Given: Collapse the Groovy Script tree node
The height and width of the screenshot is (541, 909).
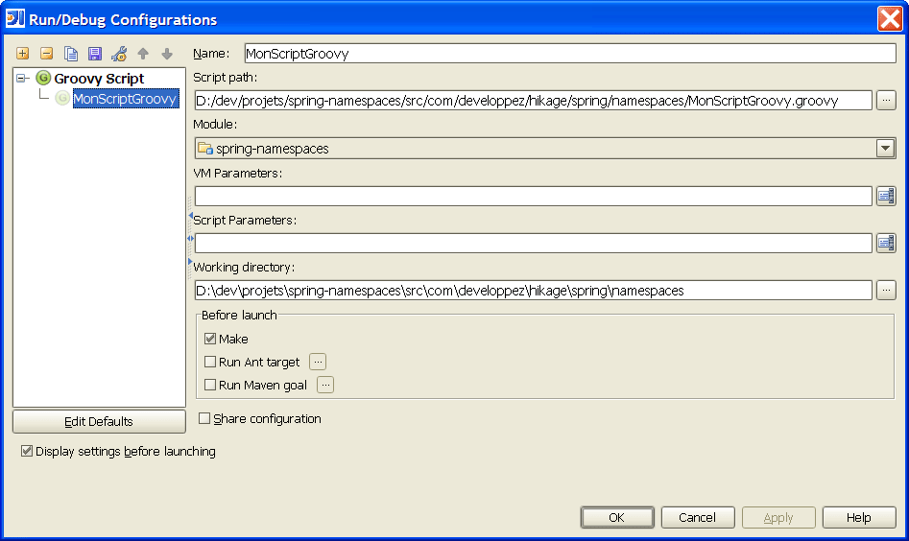Looking at the screenshot, I should 22,79.
